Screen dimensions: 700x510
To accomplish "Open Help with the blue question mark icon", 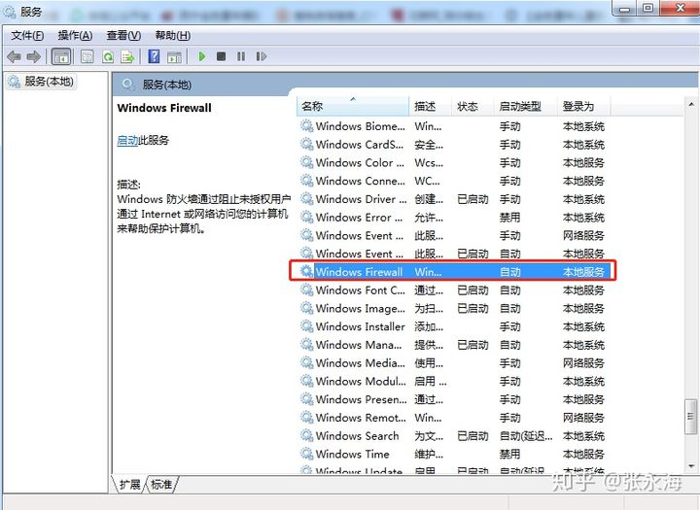I will (154, 57).
